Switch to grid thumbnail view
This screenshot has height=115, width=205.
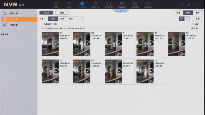tap(182, 19)
